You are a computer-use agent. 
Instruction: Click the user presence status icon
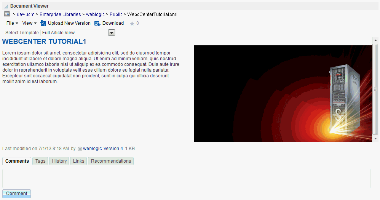pos(80,149)
